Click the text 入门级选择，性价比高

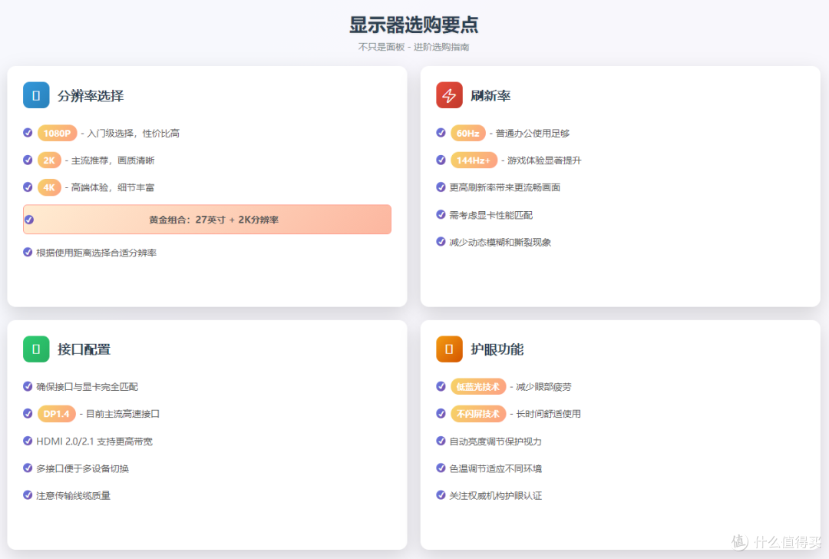pyautogui.click(x=134, y=134)
